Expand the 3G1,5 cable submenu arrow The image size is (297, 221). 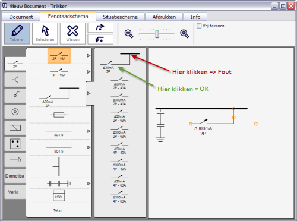pos(89,131)
